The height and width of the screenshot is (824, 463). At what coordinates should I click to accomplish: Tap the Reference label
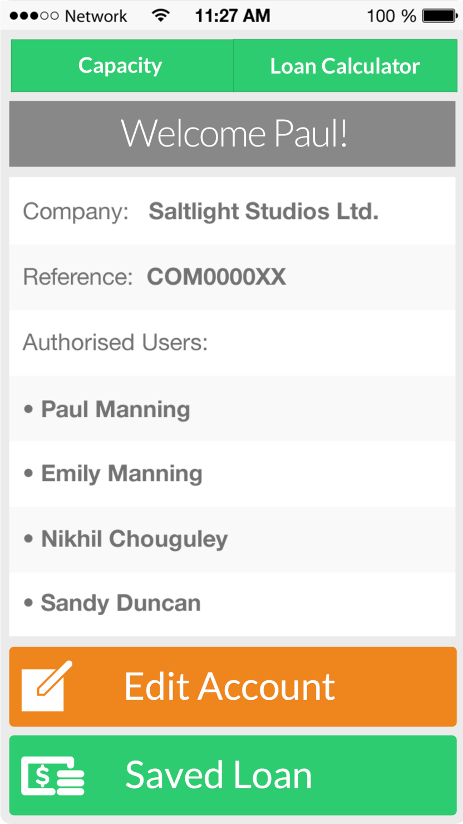(x=78, y=277)
